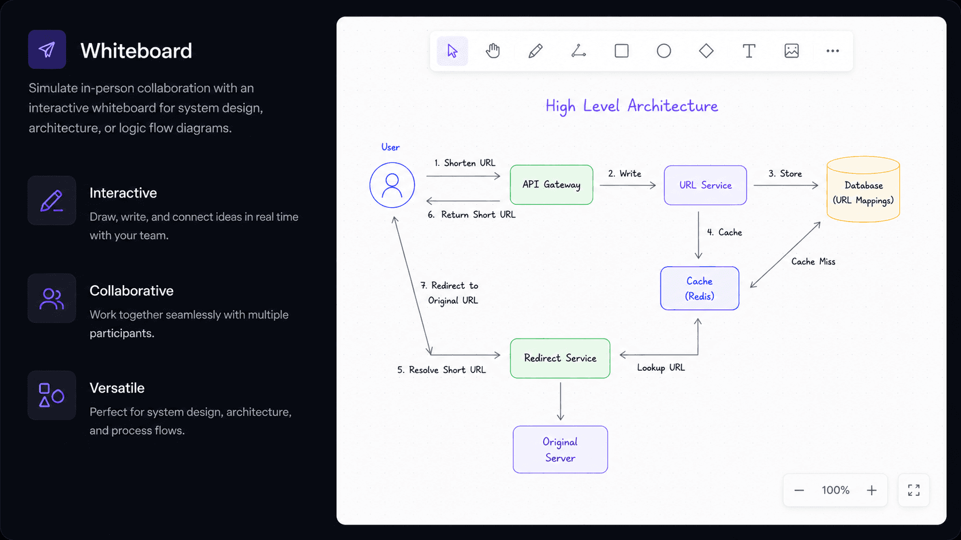Screen dimensions: 961x540
Task: Pick the rectangle shape tool
Action: (621, 51)
